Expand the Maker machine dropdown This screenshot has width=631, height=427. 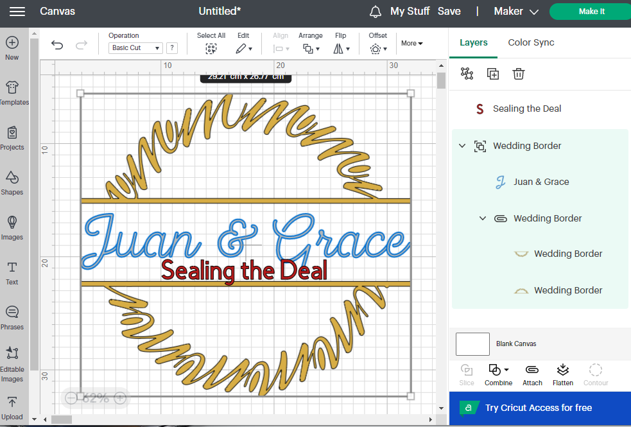click(516, 12)
